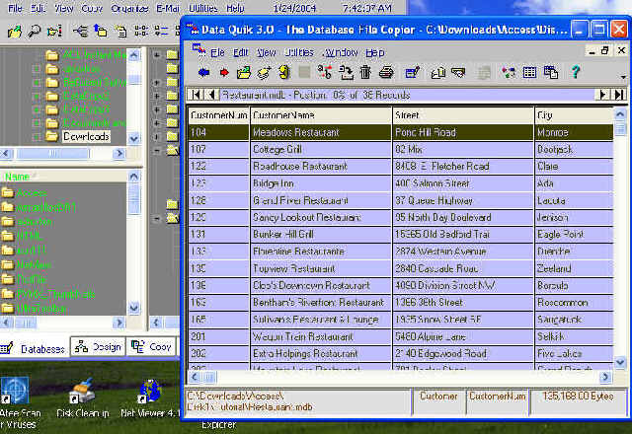The height and width of the screenshot is (434, 632).
Task: Click the scissors-style cut records icon
Action: [325, 72]
